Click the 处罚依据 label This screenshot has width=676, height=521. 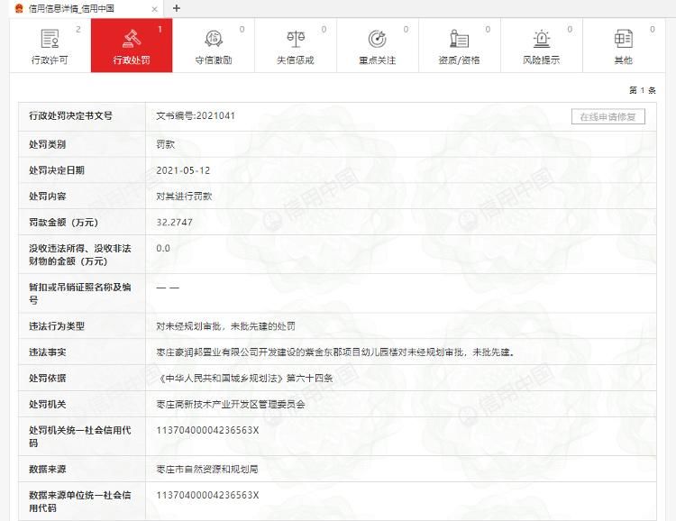48,379
